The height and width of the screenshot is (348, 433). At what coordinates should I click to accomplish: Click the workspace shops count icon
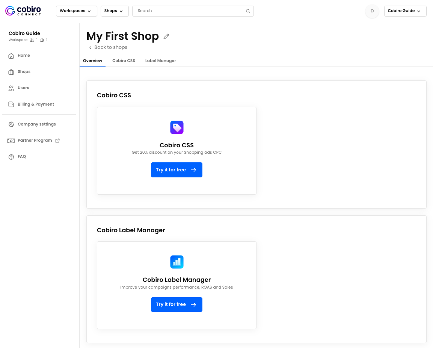42,40
